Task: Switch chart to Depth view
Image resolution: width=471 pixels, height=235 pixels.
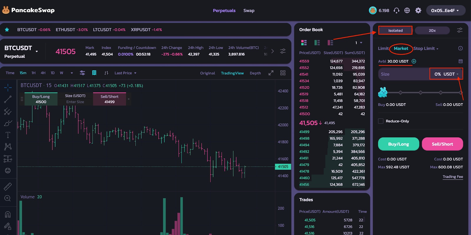Action: click(255, 73)
